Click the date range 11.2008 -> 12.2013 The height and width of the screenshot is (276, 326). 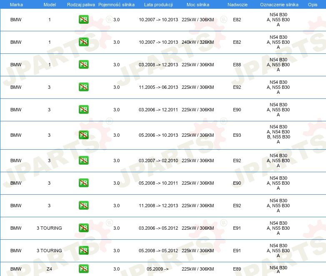pyautogui.click(x=158, y=206)
